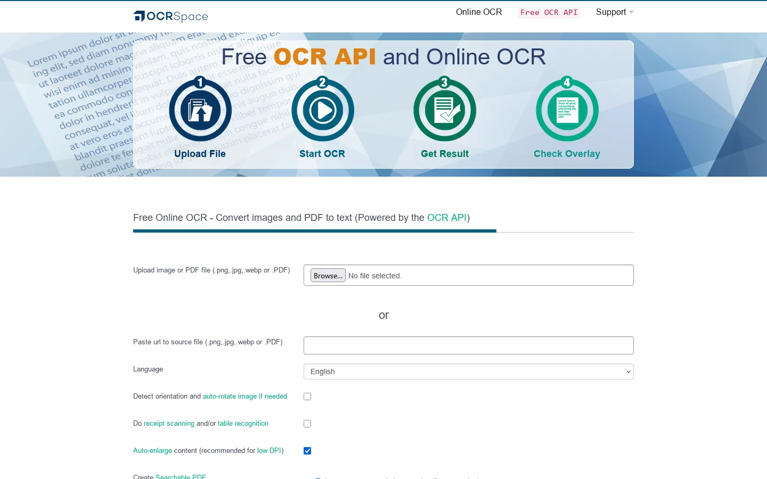Open the Searchable PDF link
This screenshot has height=479, width=767.
181,476
